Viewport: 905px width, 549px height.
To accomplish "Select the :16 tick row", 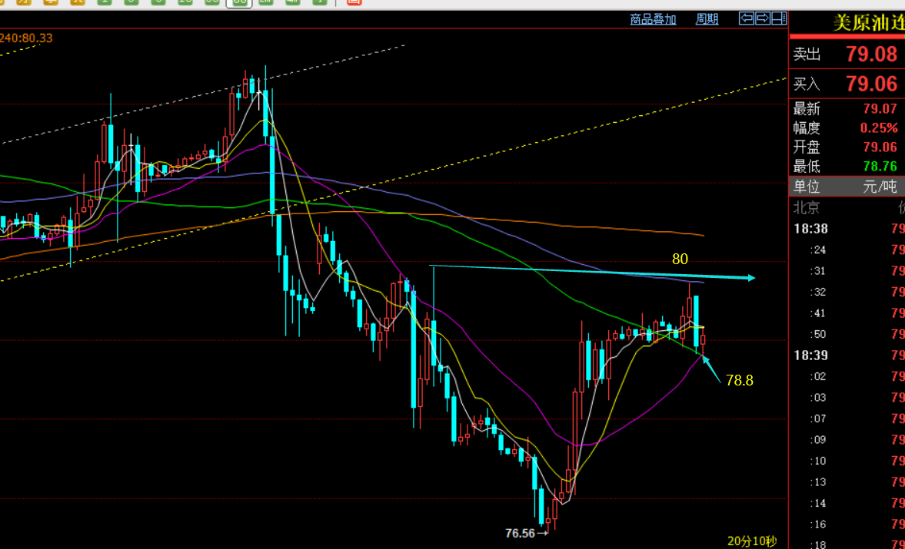I will [847, 524].
